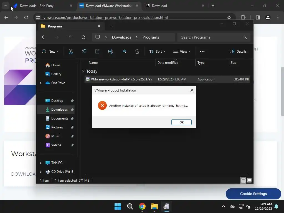Open the Windows Start menu
The width and height of the screenshot is (284, 213).
coord(118,206)
